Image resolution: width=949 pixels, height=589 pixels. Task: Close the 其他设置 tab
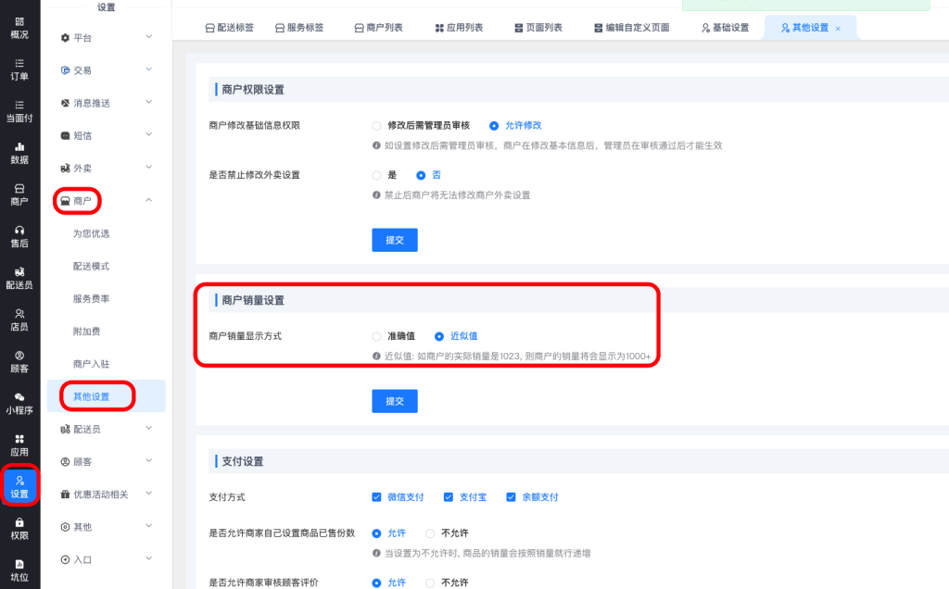pos(839,29)
